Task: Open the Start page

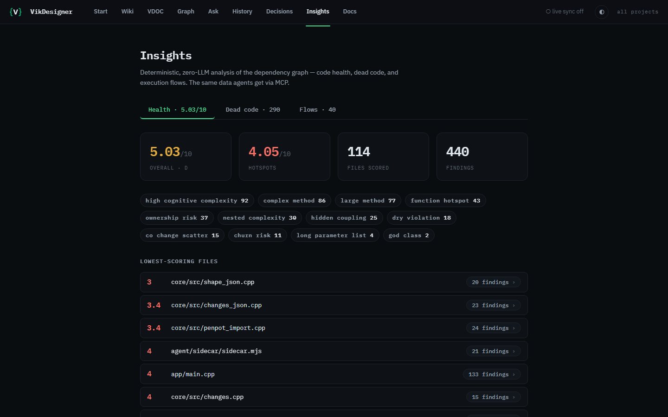Action: tap(101, 12)
